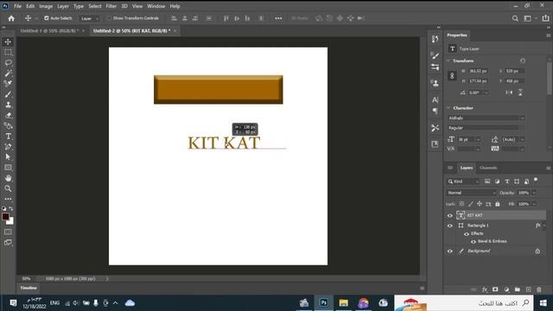Collapse the Transform section
The width and height of the screenshot is (553, 311).
pyautogui.click(x=448, y=60)
